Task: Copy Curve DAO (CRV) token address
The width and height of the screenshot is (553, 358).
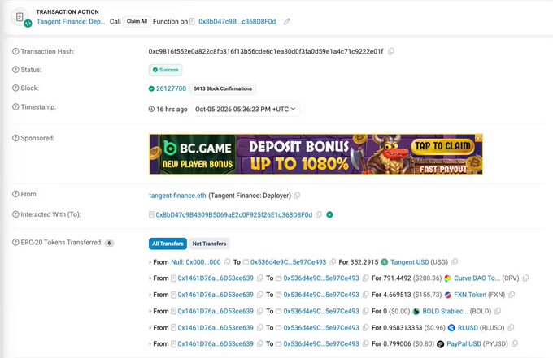Action: click(525, 278)
